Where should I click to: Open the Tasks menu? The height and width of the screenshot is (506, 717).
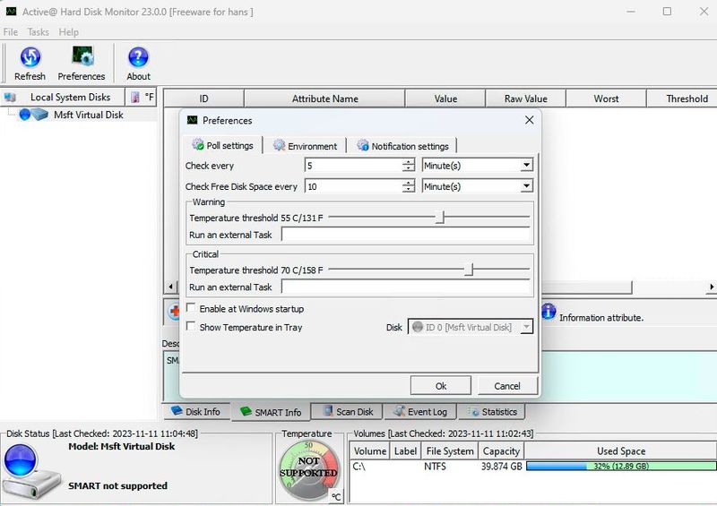(x=38, y=32)
